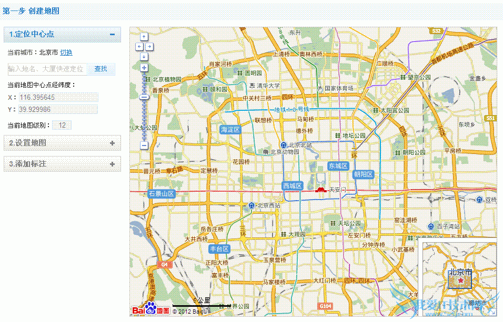
Task: Click the pan up arrow on the map
Action: 144,37
